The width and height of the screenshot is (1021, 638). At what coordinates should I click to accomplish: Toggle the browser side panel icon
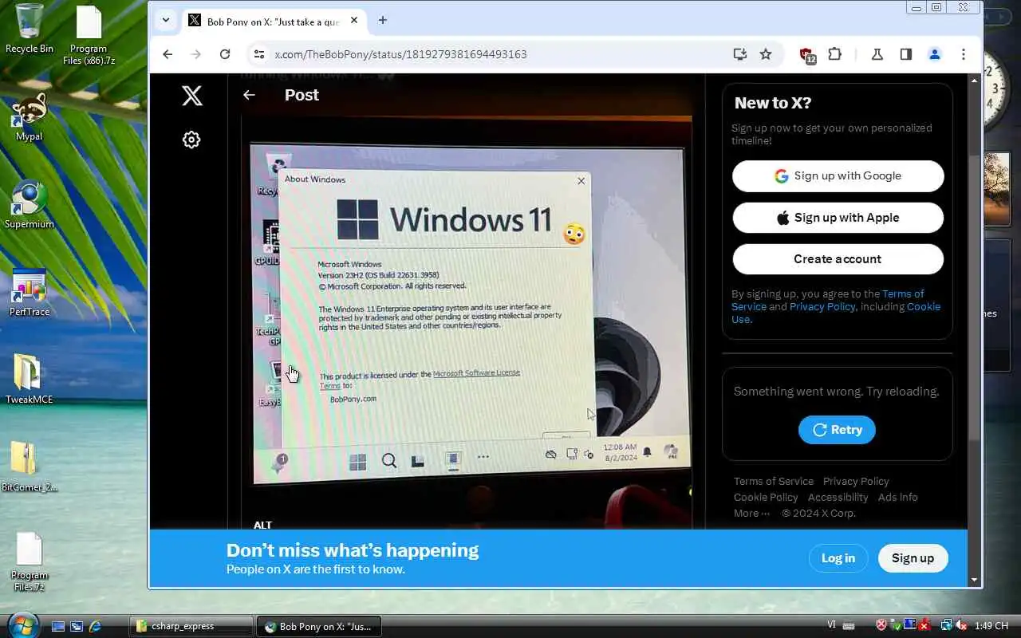906,54
